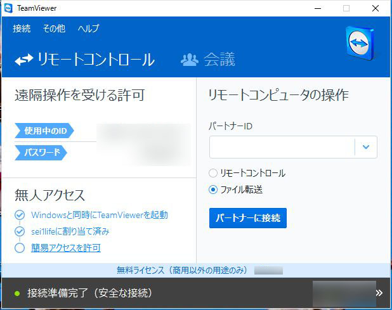Switch to the 会議 tab
The width and height of the screenshot is (392, 310).
(x=208, y=60)
